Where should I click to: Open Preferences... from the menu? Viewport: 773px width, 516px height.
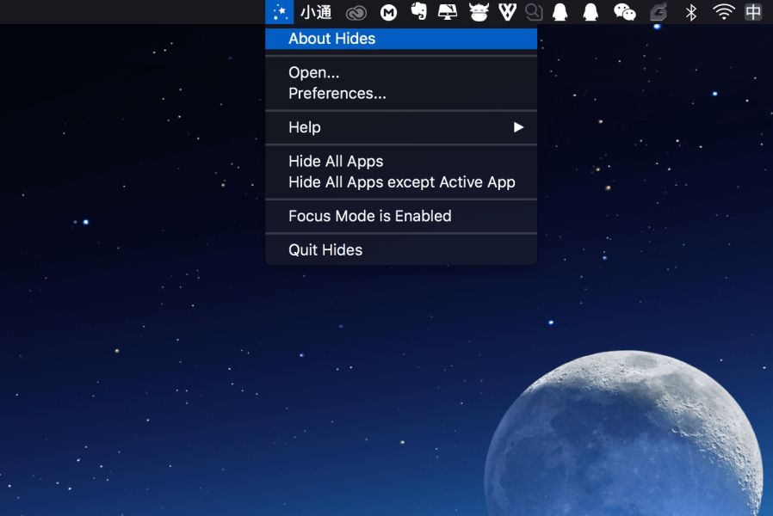click(401, 93)
